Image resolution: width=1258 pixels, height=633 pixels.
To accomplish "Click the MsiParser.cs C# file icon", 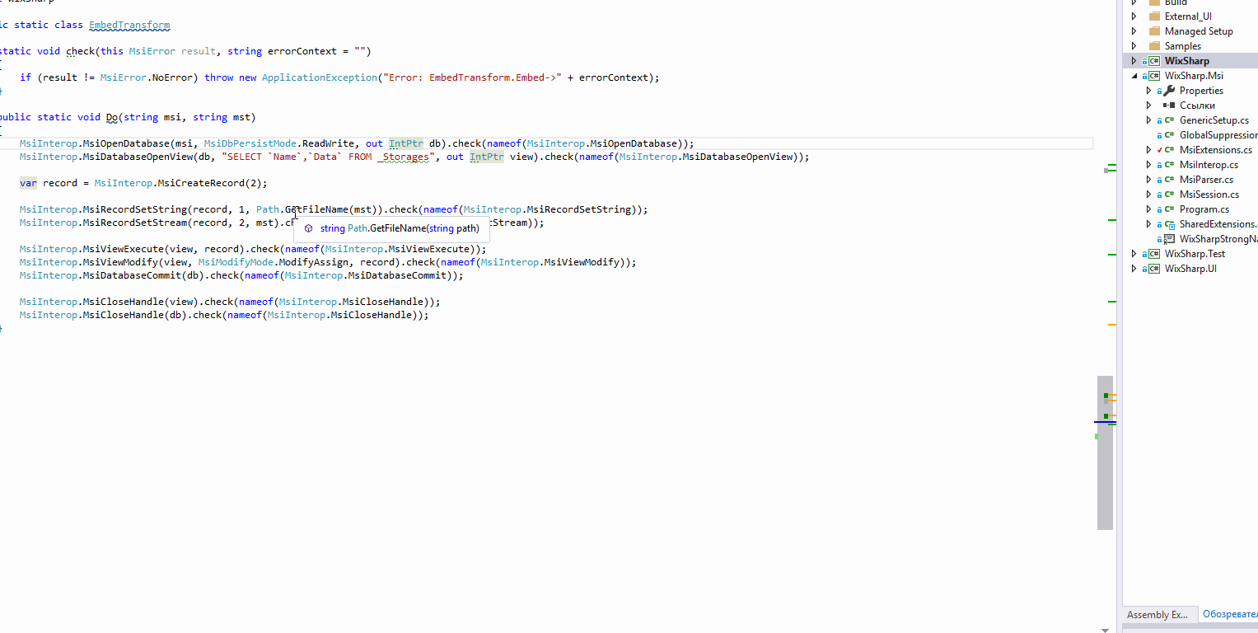I will point(1169,180).
